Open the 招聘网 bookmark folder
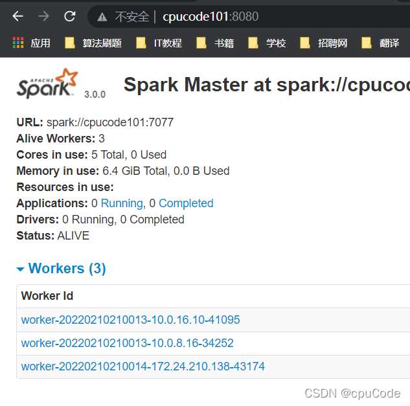This screenshot has width=410, height=406. (323, 43)
